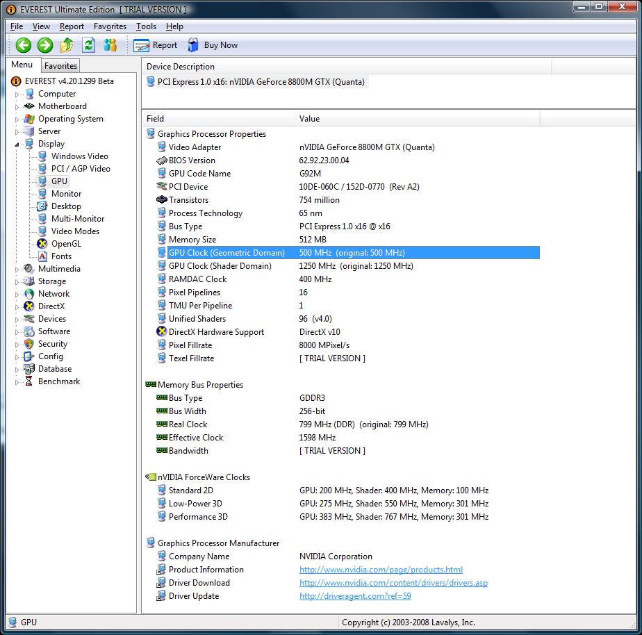Select the Storage drive icon

[29, 281]
